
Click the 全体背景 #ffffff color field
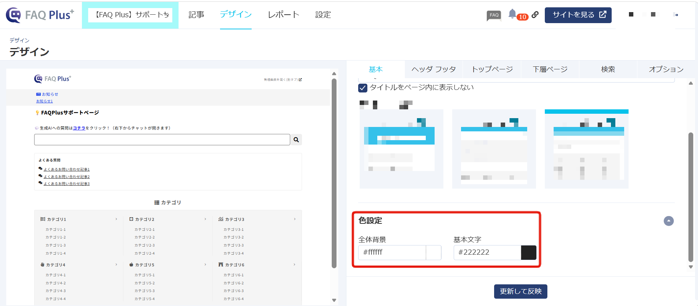pos(392,252)
